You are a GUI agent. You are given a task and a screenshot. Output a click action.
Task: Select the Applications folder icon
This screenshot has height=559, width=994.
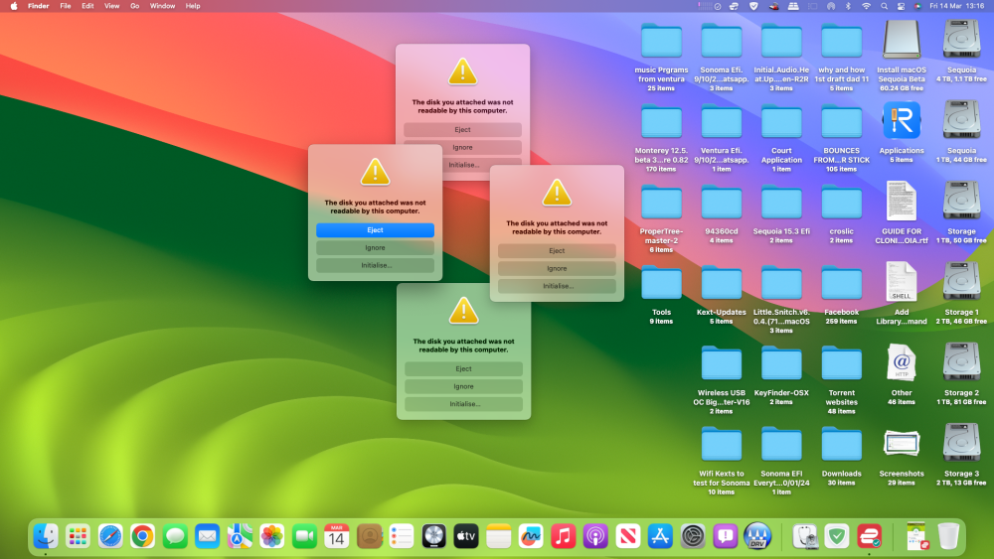tap(902, 121)
